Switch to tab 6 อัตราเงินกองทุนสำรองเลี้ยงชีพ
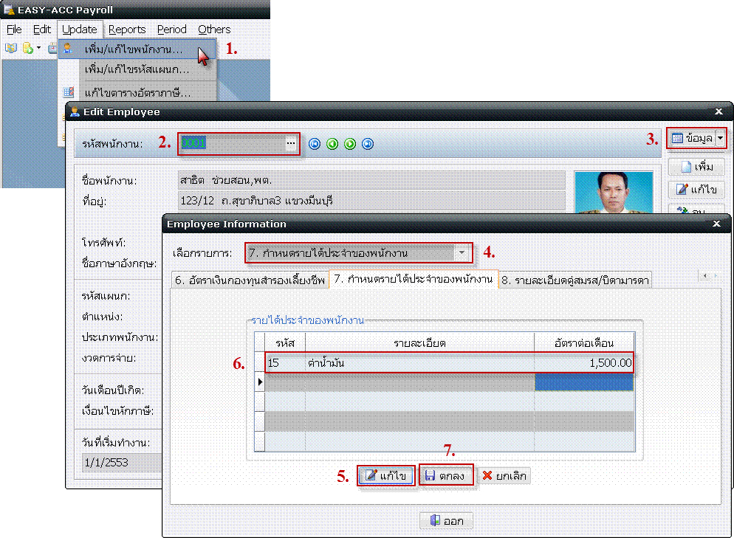The width and height of the screenshot is (734, 538). (249, 280)
